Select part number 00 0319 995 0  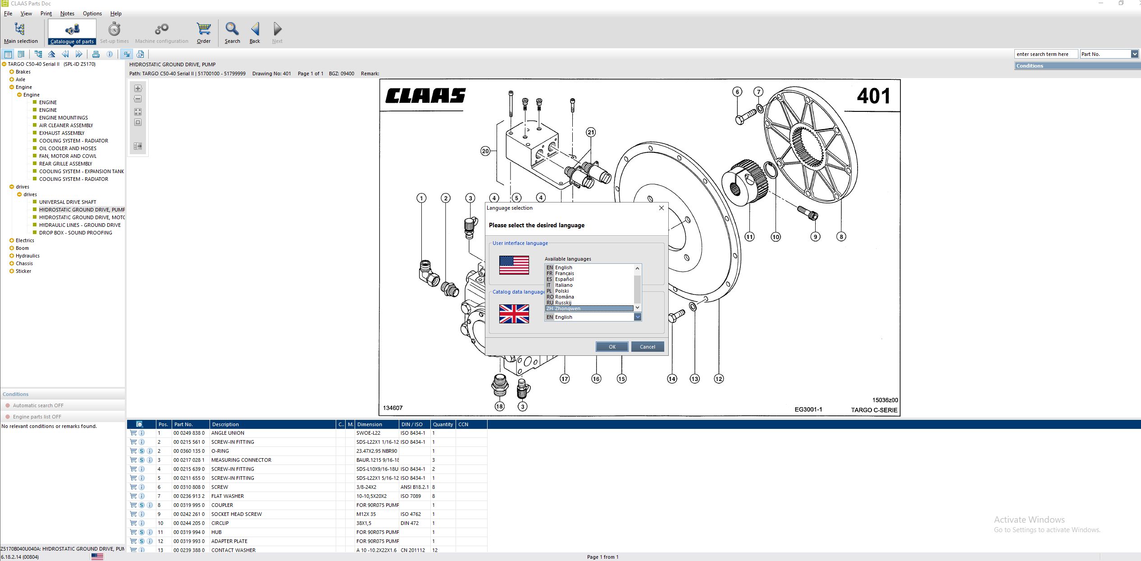point(189,505)
